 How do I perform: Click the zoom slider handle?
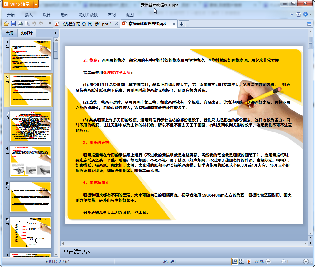pyautogui.click(x=283, y=261)
